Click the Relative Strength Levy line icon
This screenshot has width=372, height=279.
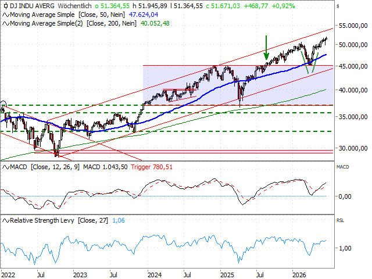[x=6, y=221]
